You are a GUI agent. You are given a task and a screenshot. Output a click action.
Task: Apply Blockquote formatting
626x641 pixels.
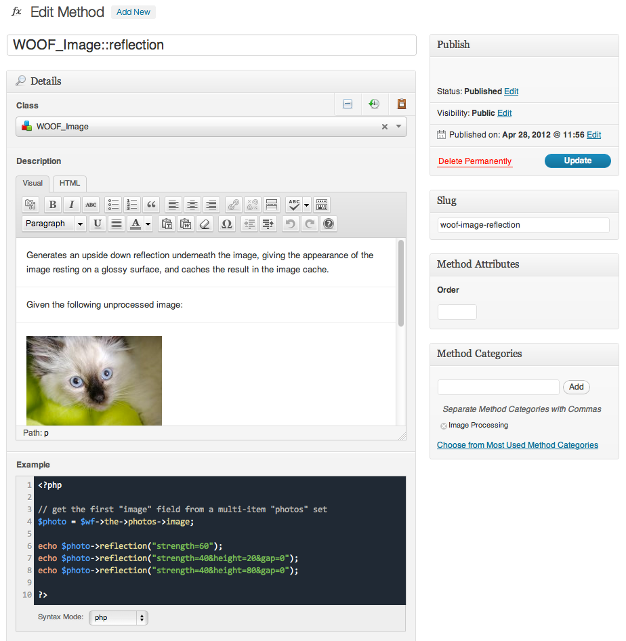point(151,205)
